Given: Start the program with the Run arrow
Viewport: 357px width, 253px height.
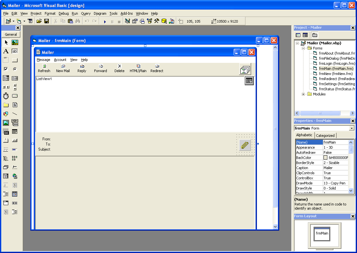Looking at the screenshot, I should pyautogui.click(x=105, y=21).
